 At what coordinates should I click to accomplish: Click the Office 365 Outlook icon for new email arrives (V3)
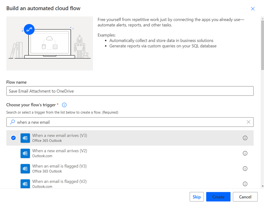25,138
